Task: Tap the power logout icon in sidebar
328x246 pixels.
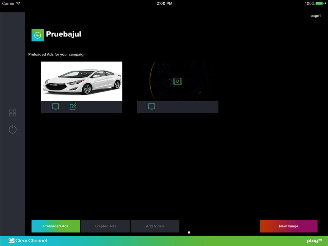Action: (12, 129)
